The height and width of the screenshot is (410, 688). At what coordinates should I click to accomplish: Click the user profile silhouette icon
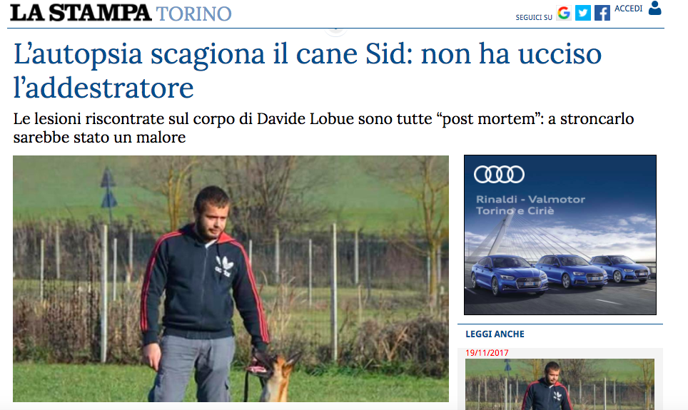coord(654,8)
